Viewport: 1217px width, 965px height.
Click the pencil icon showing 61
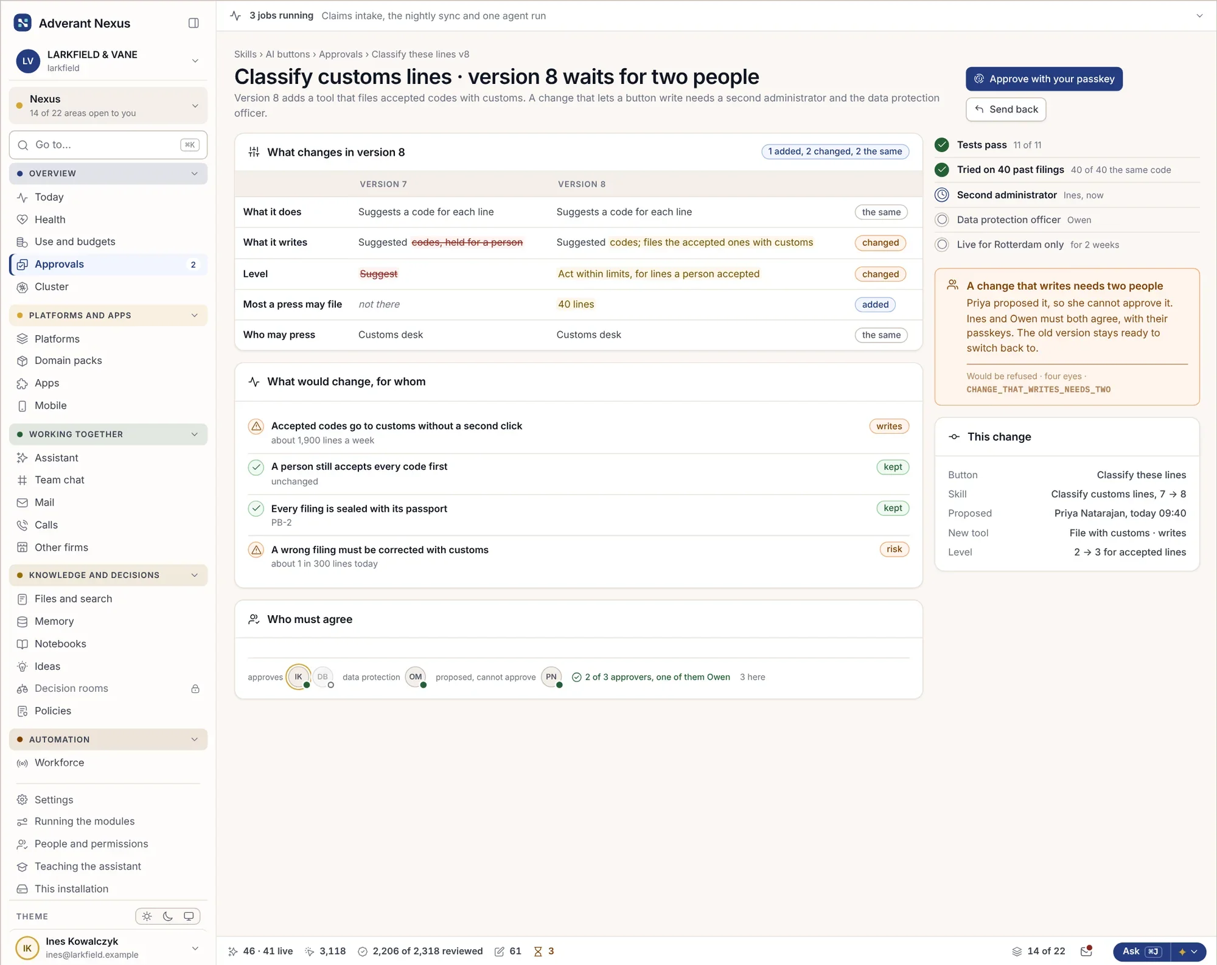pos(500,951)
